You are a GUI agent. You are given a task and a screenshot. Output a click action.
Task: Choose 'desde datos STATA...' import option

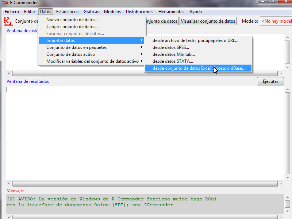(x=173, y=61)
